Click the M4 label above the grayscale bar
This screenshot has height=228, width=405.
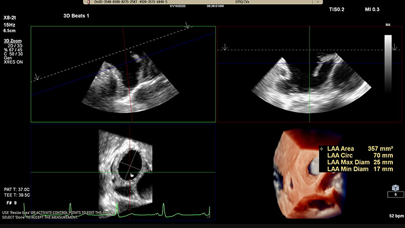pos(388,25)
